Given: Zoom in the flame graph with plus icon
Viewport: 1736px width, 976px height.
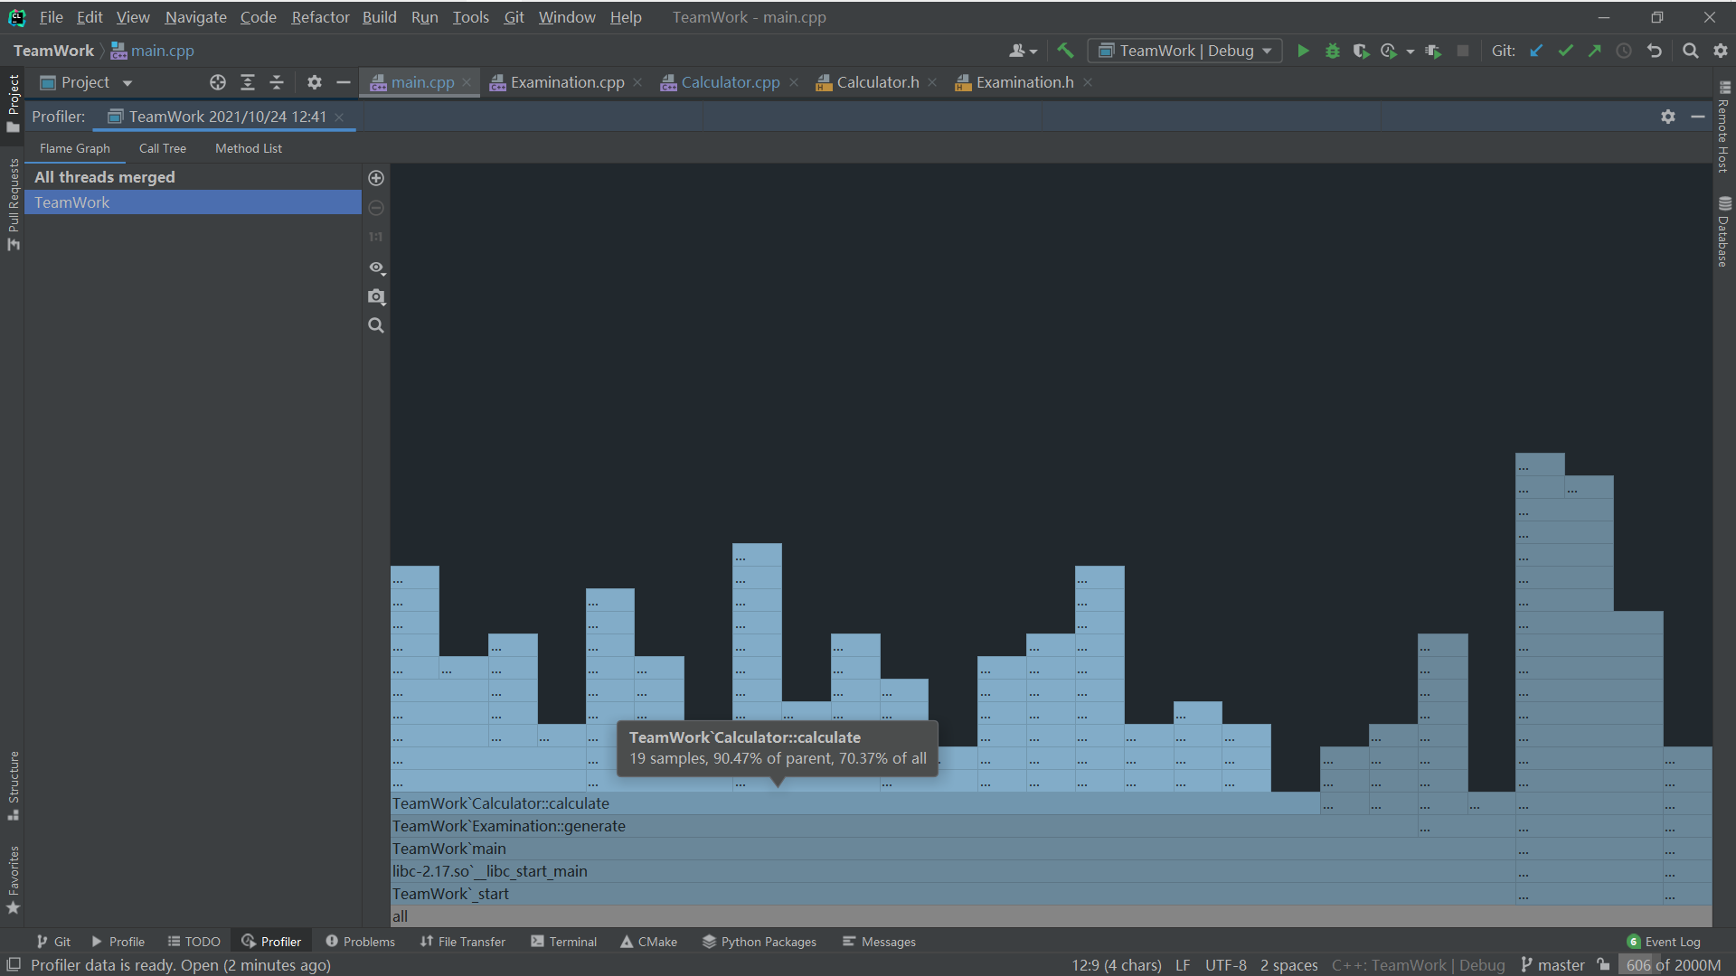Looking at the screenshot, I should pos(376,178).
